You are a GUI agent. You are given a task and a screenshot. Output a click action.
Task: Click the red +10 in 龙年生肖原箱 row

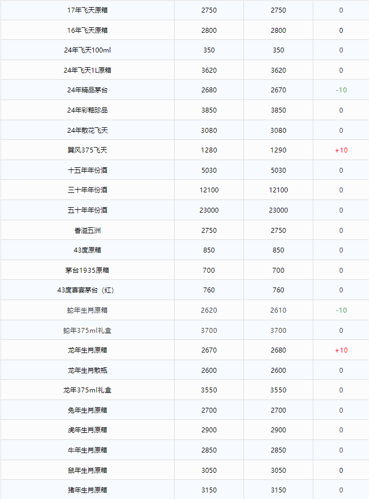pyautogui.click(x=341, y=350)
